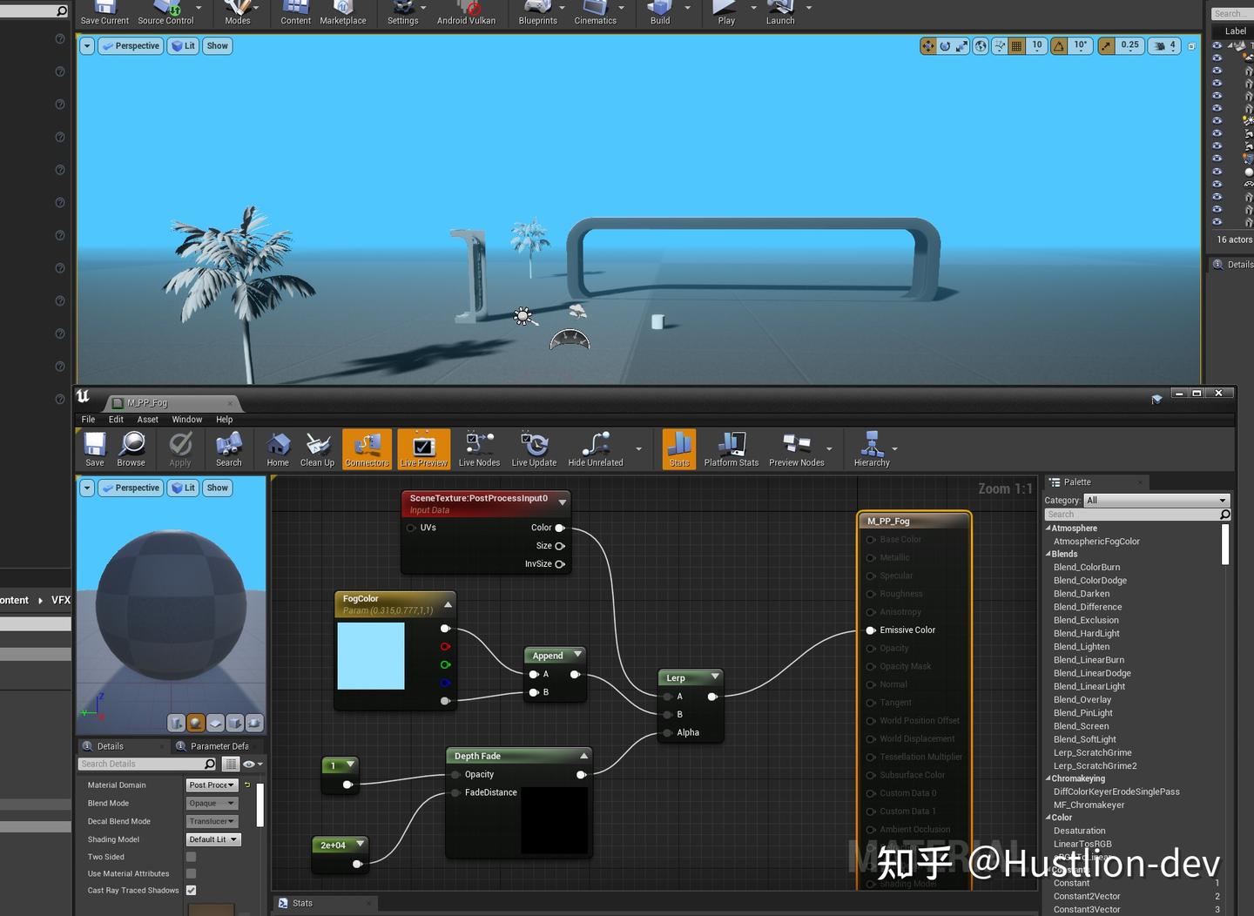
Task: Collapse the Blends section in Palette
Action: (x=1049, y=554)
